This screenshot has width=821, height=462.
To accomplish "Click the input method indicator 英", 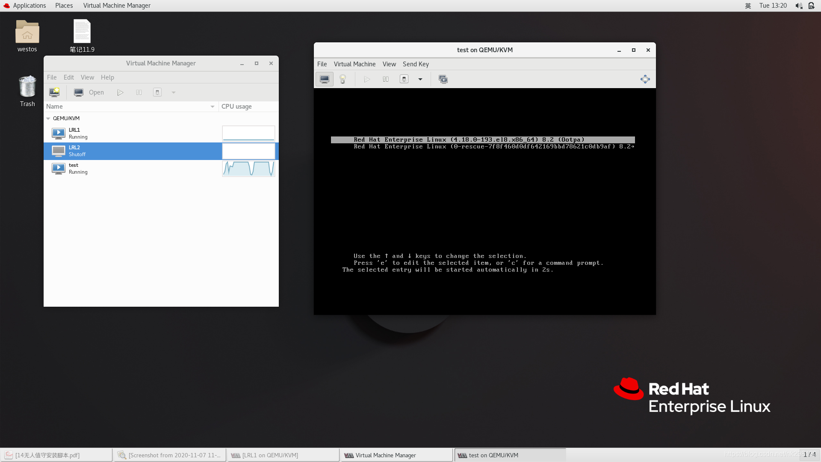I will 748,6.
